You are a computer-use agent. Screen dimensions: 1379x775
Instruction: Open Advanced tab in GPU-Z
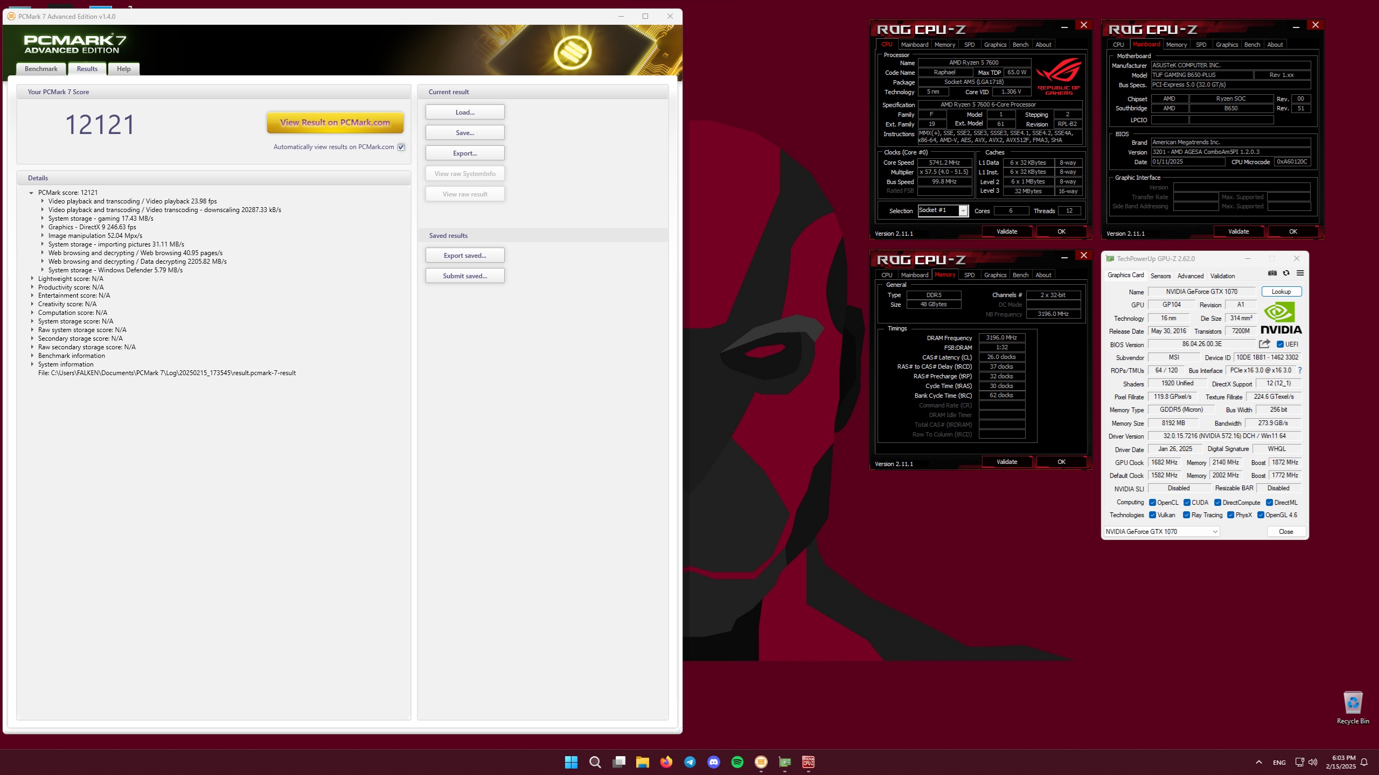[1190, 276]
